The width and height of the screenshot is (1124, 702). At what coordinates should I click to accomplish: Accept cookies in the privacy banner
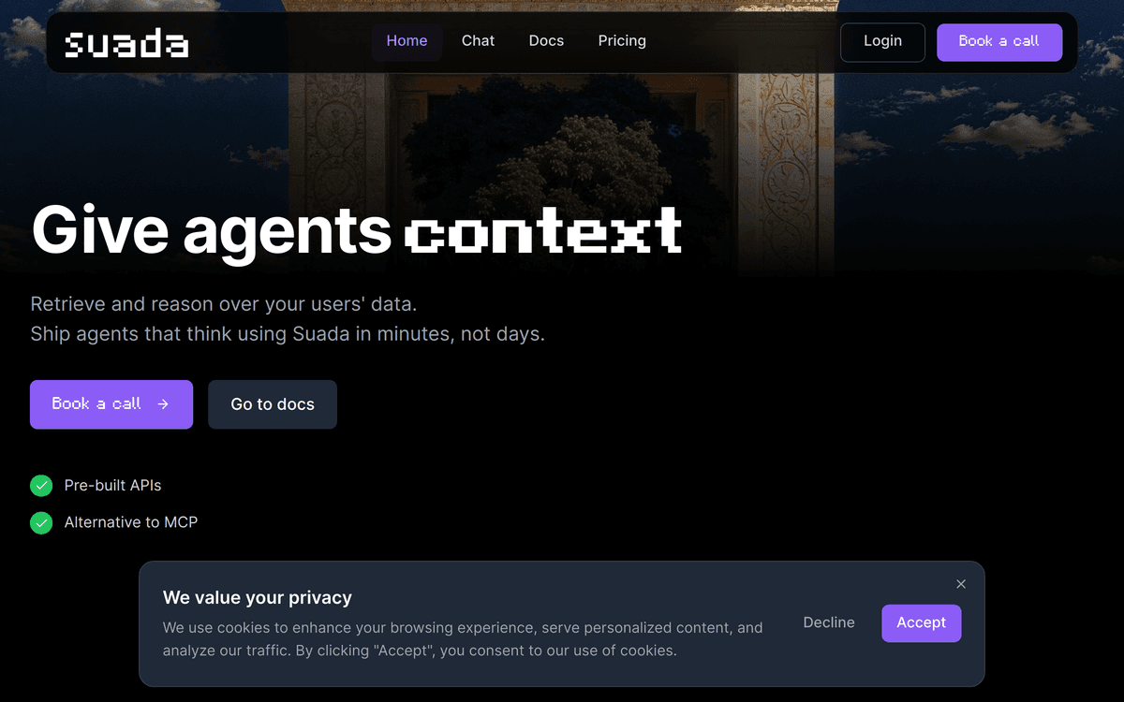(921, 623)
